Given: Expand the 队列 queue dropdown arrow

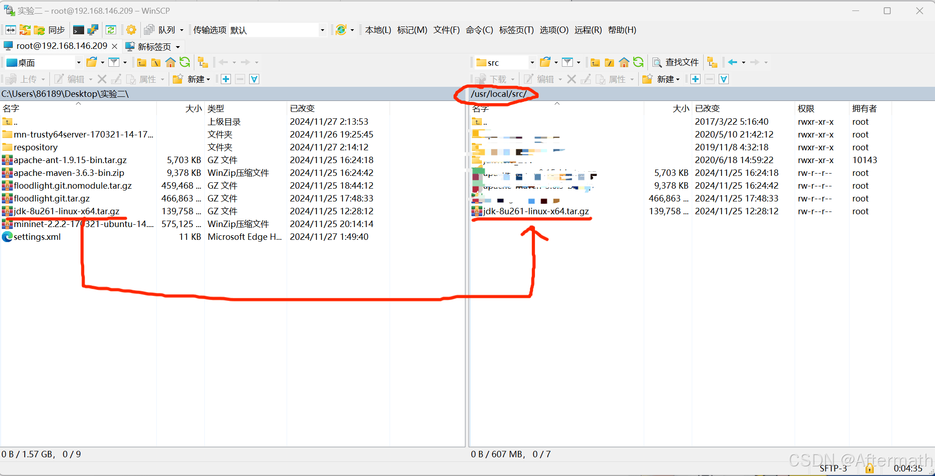Looking at the screenshot, I should (x=182, y=30).
